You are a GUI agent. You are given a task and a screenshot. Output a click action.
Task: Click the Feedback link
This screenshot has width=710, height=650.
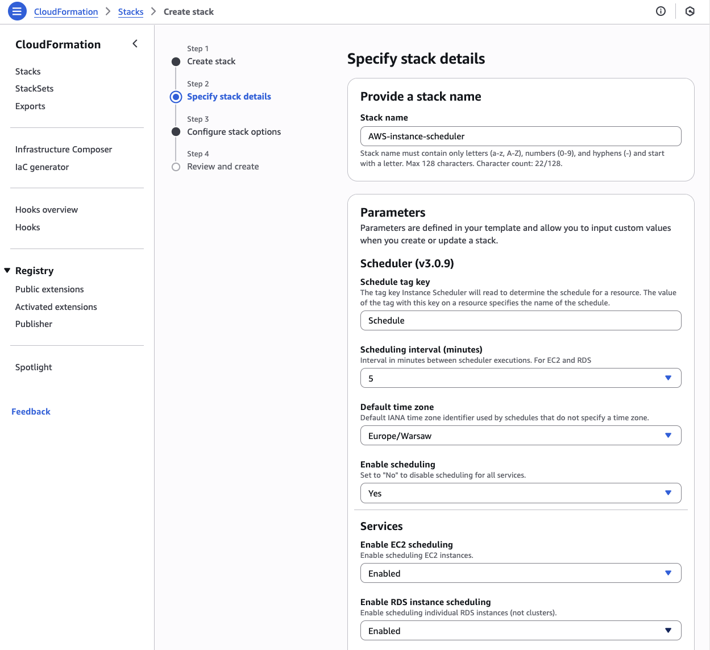(31, 412)
